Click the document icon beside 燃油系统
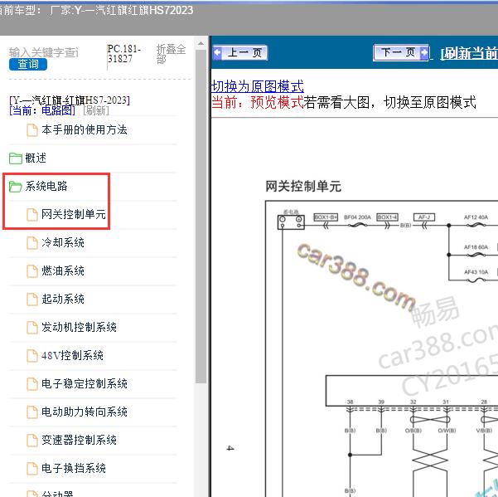Image resolution: width=498 pixels, height=497 pixels. pos(31,271)
